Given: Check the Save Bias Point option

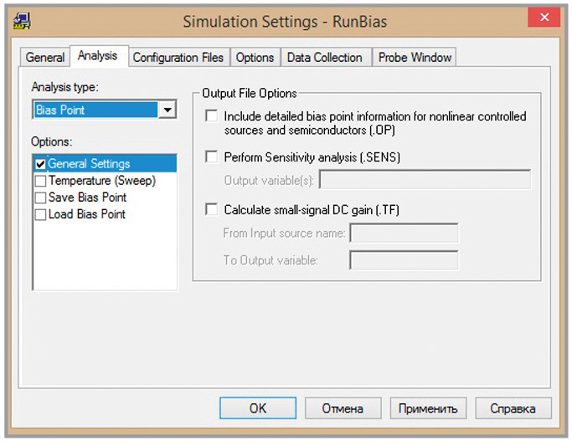Looking at the screenshot, I should 40,197.
